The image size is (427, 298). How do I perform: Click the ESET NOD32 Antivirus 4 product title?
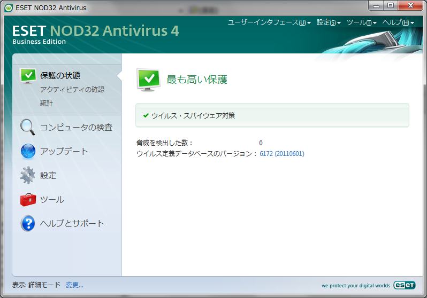pos(96,31)
